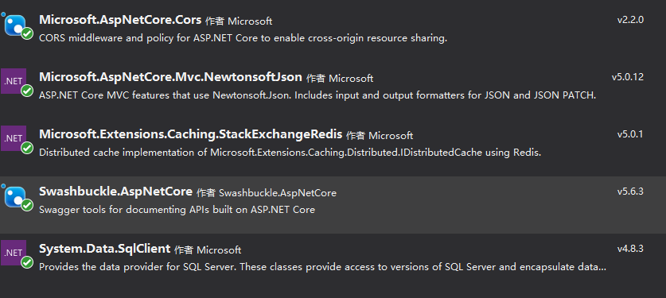This screenshot has height=298, width=666.
Task: Select Microsoft.AspNetCore.Mvc.NewtonsoftJson package title
Action: (x=170, y=77)
